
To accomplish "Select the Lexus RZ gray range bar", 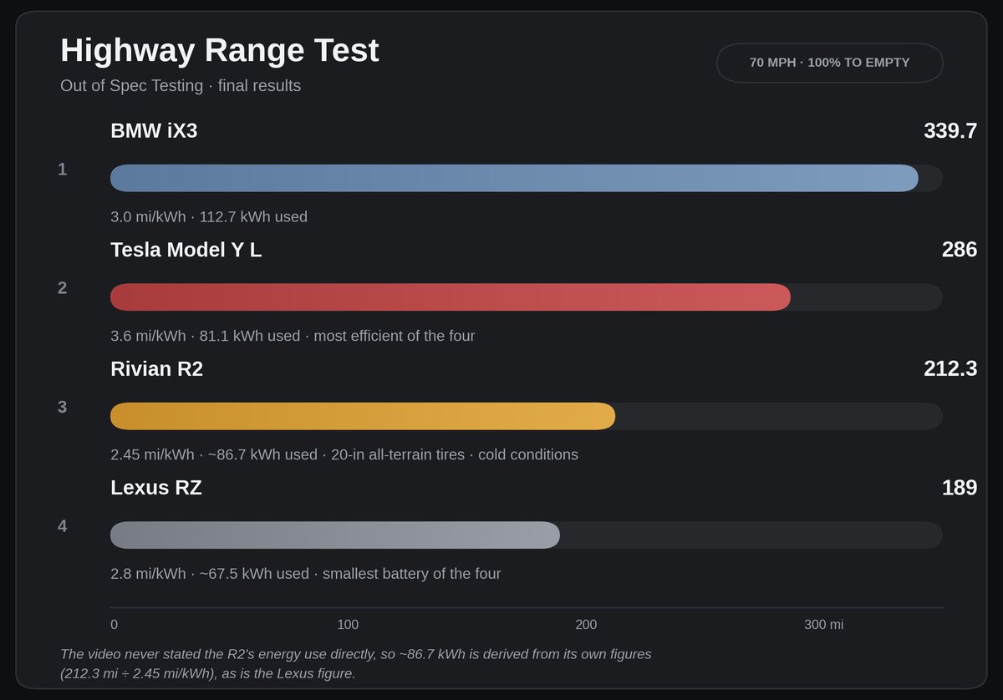I will 335,535.
